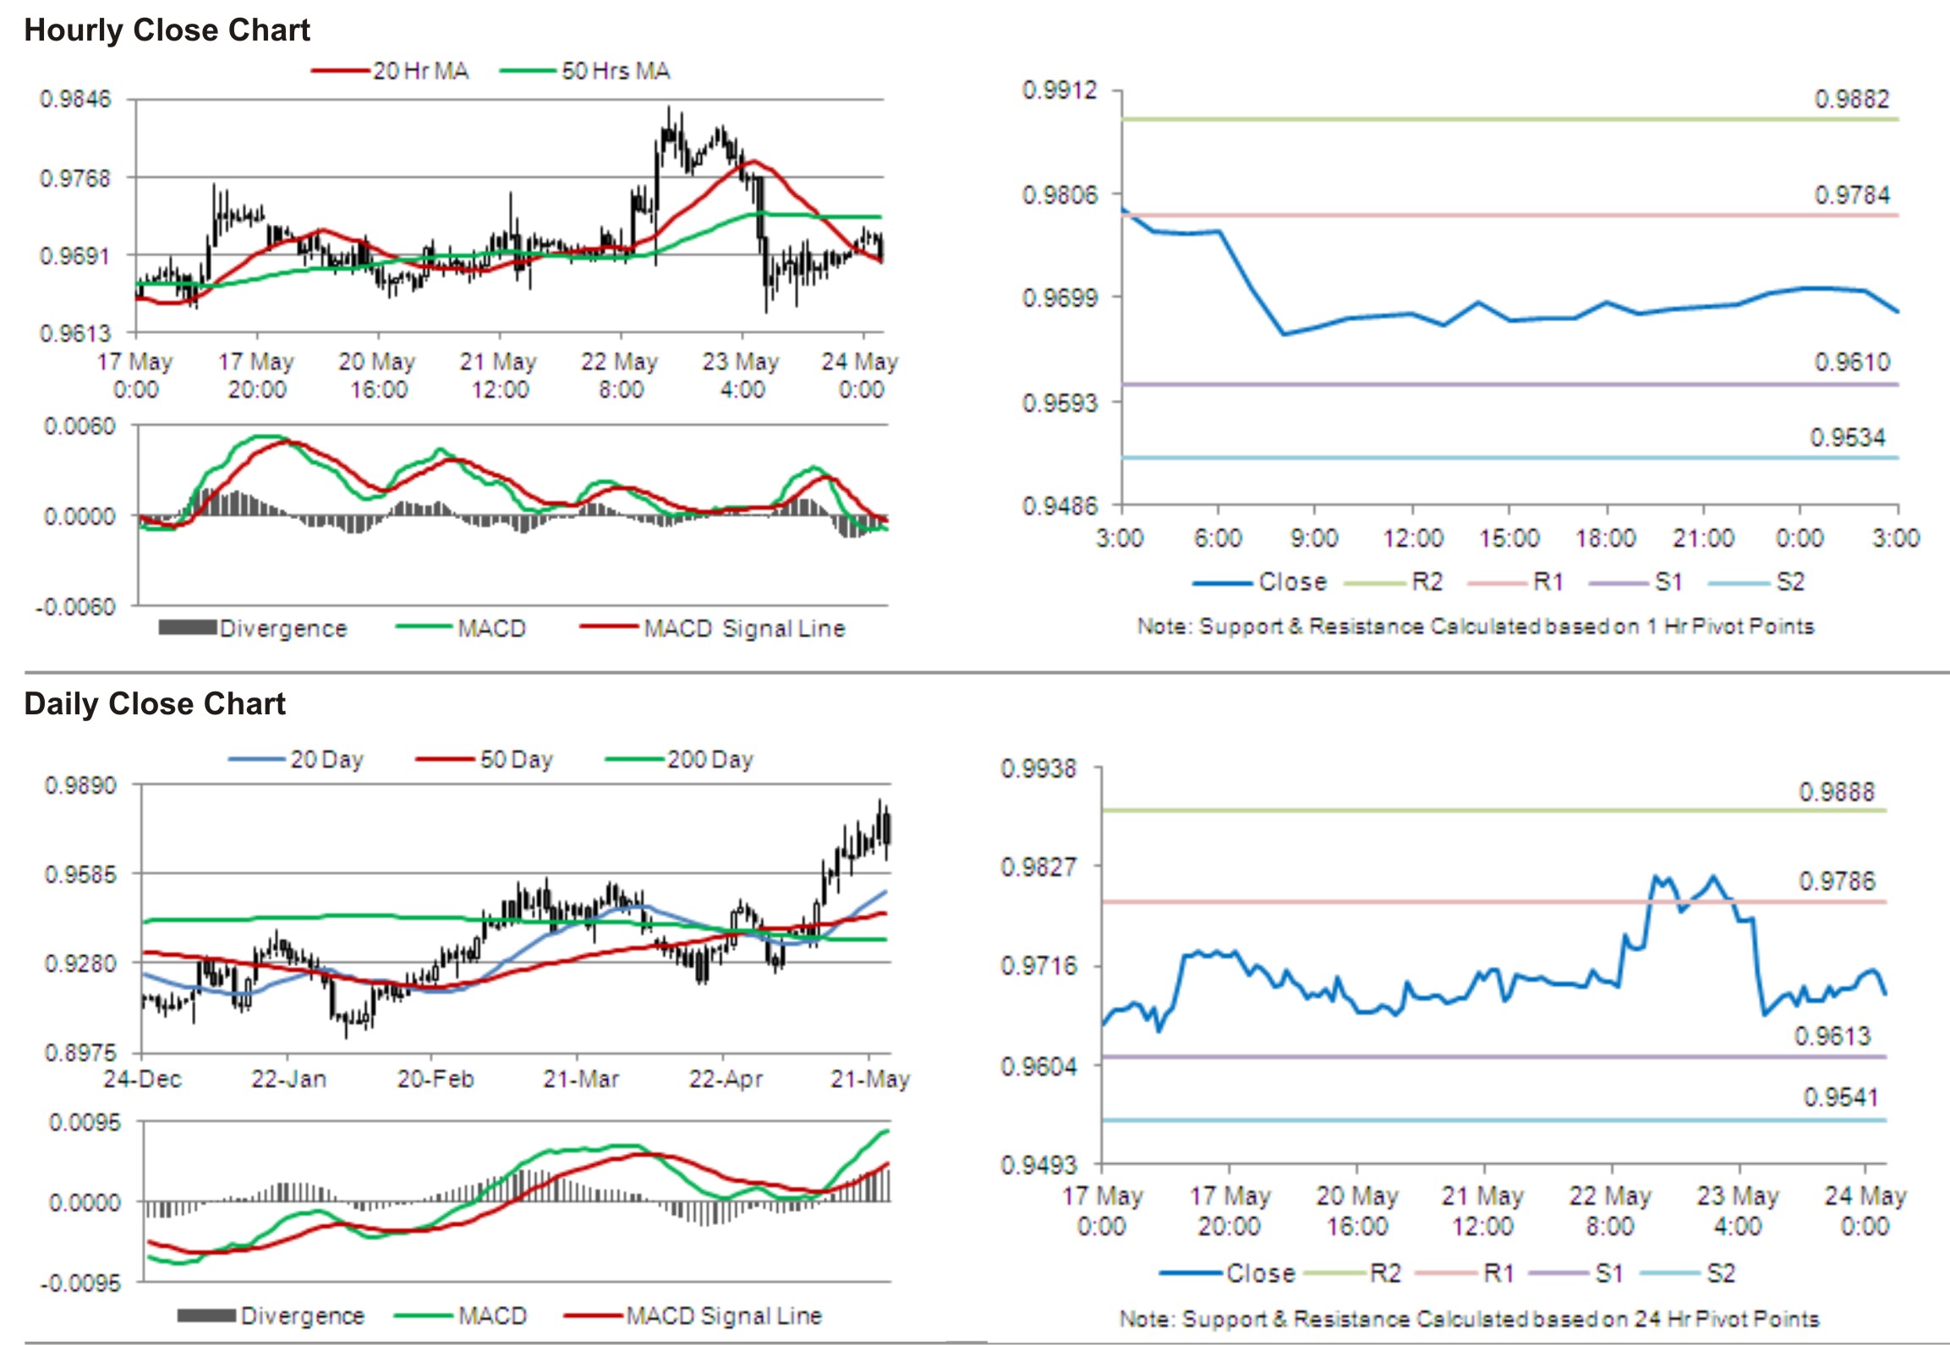Select Close legend in 24 Hr pivot chart

(x=1228, y=1273)
